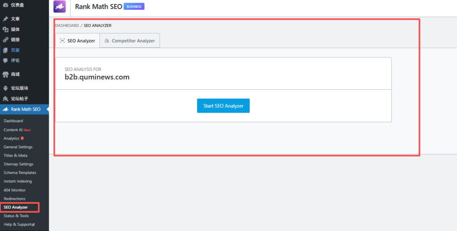Click the BUSINESS badge
Viewport: 457px width, 231px height.
134,6
